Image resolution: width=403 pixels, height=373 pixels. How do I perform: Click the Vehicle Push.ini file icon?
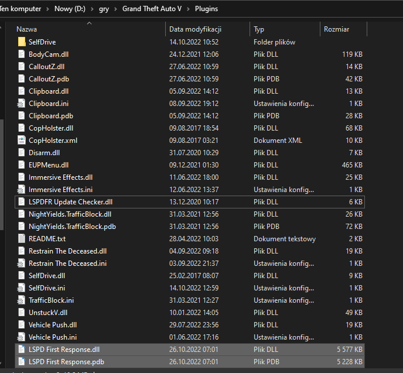click(x=22, y=337)
